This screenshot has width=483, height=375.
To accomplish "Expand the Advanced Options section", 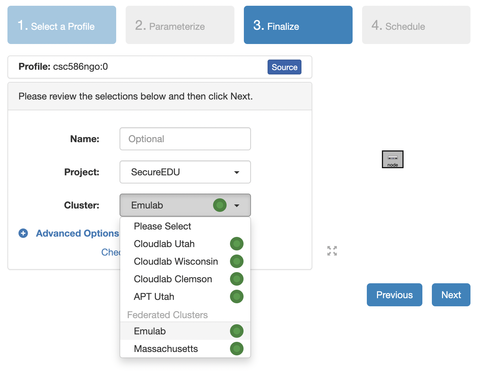I will (77, 233).
